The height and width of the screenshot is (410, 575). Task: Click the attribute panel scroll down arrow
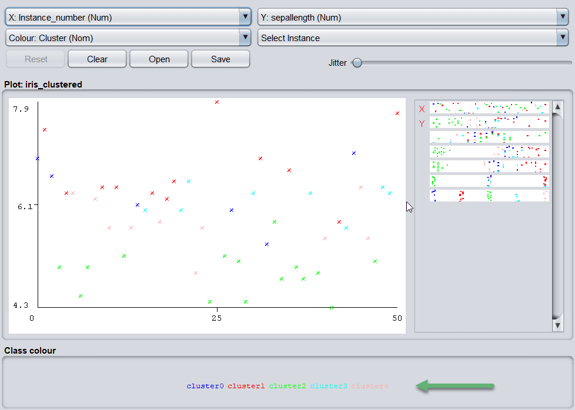(557, 325)
